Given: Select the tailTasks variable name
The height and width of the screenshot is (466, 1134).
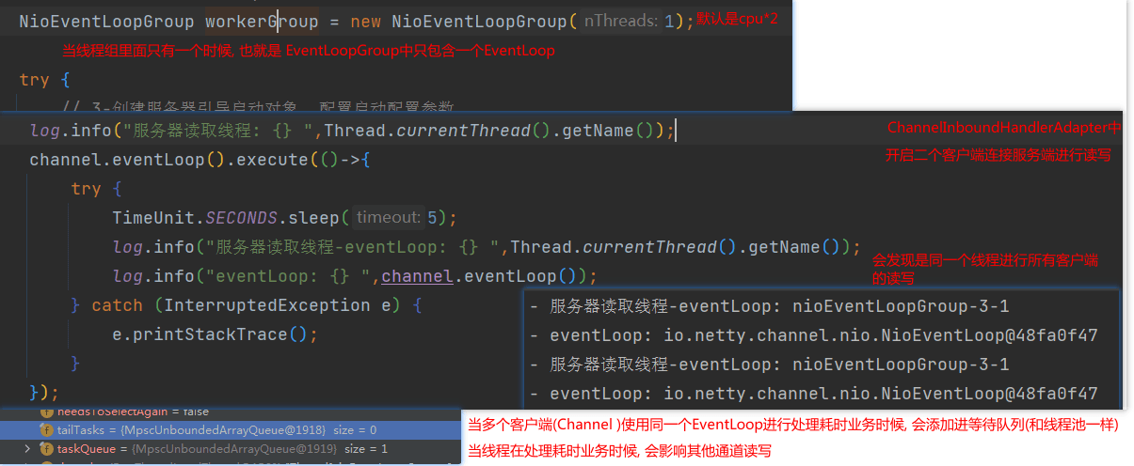Looking at the screenshot, I should tap(81, 429).
